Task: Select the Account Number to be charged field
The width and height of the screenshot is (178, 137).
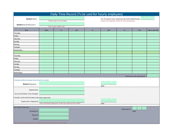Action: coord(62,93)
